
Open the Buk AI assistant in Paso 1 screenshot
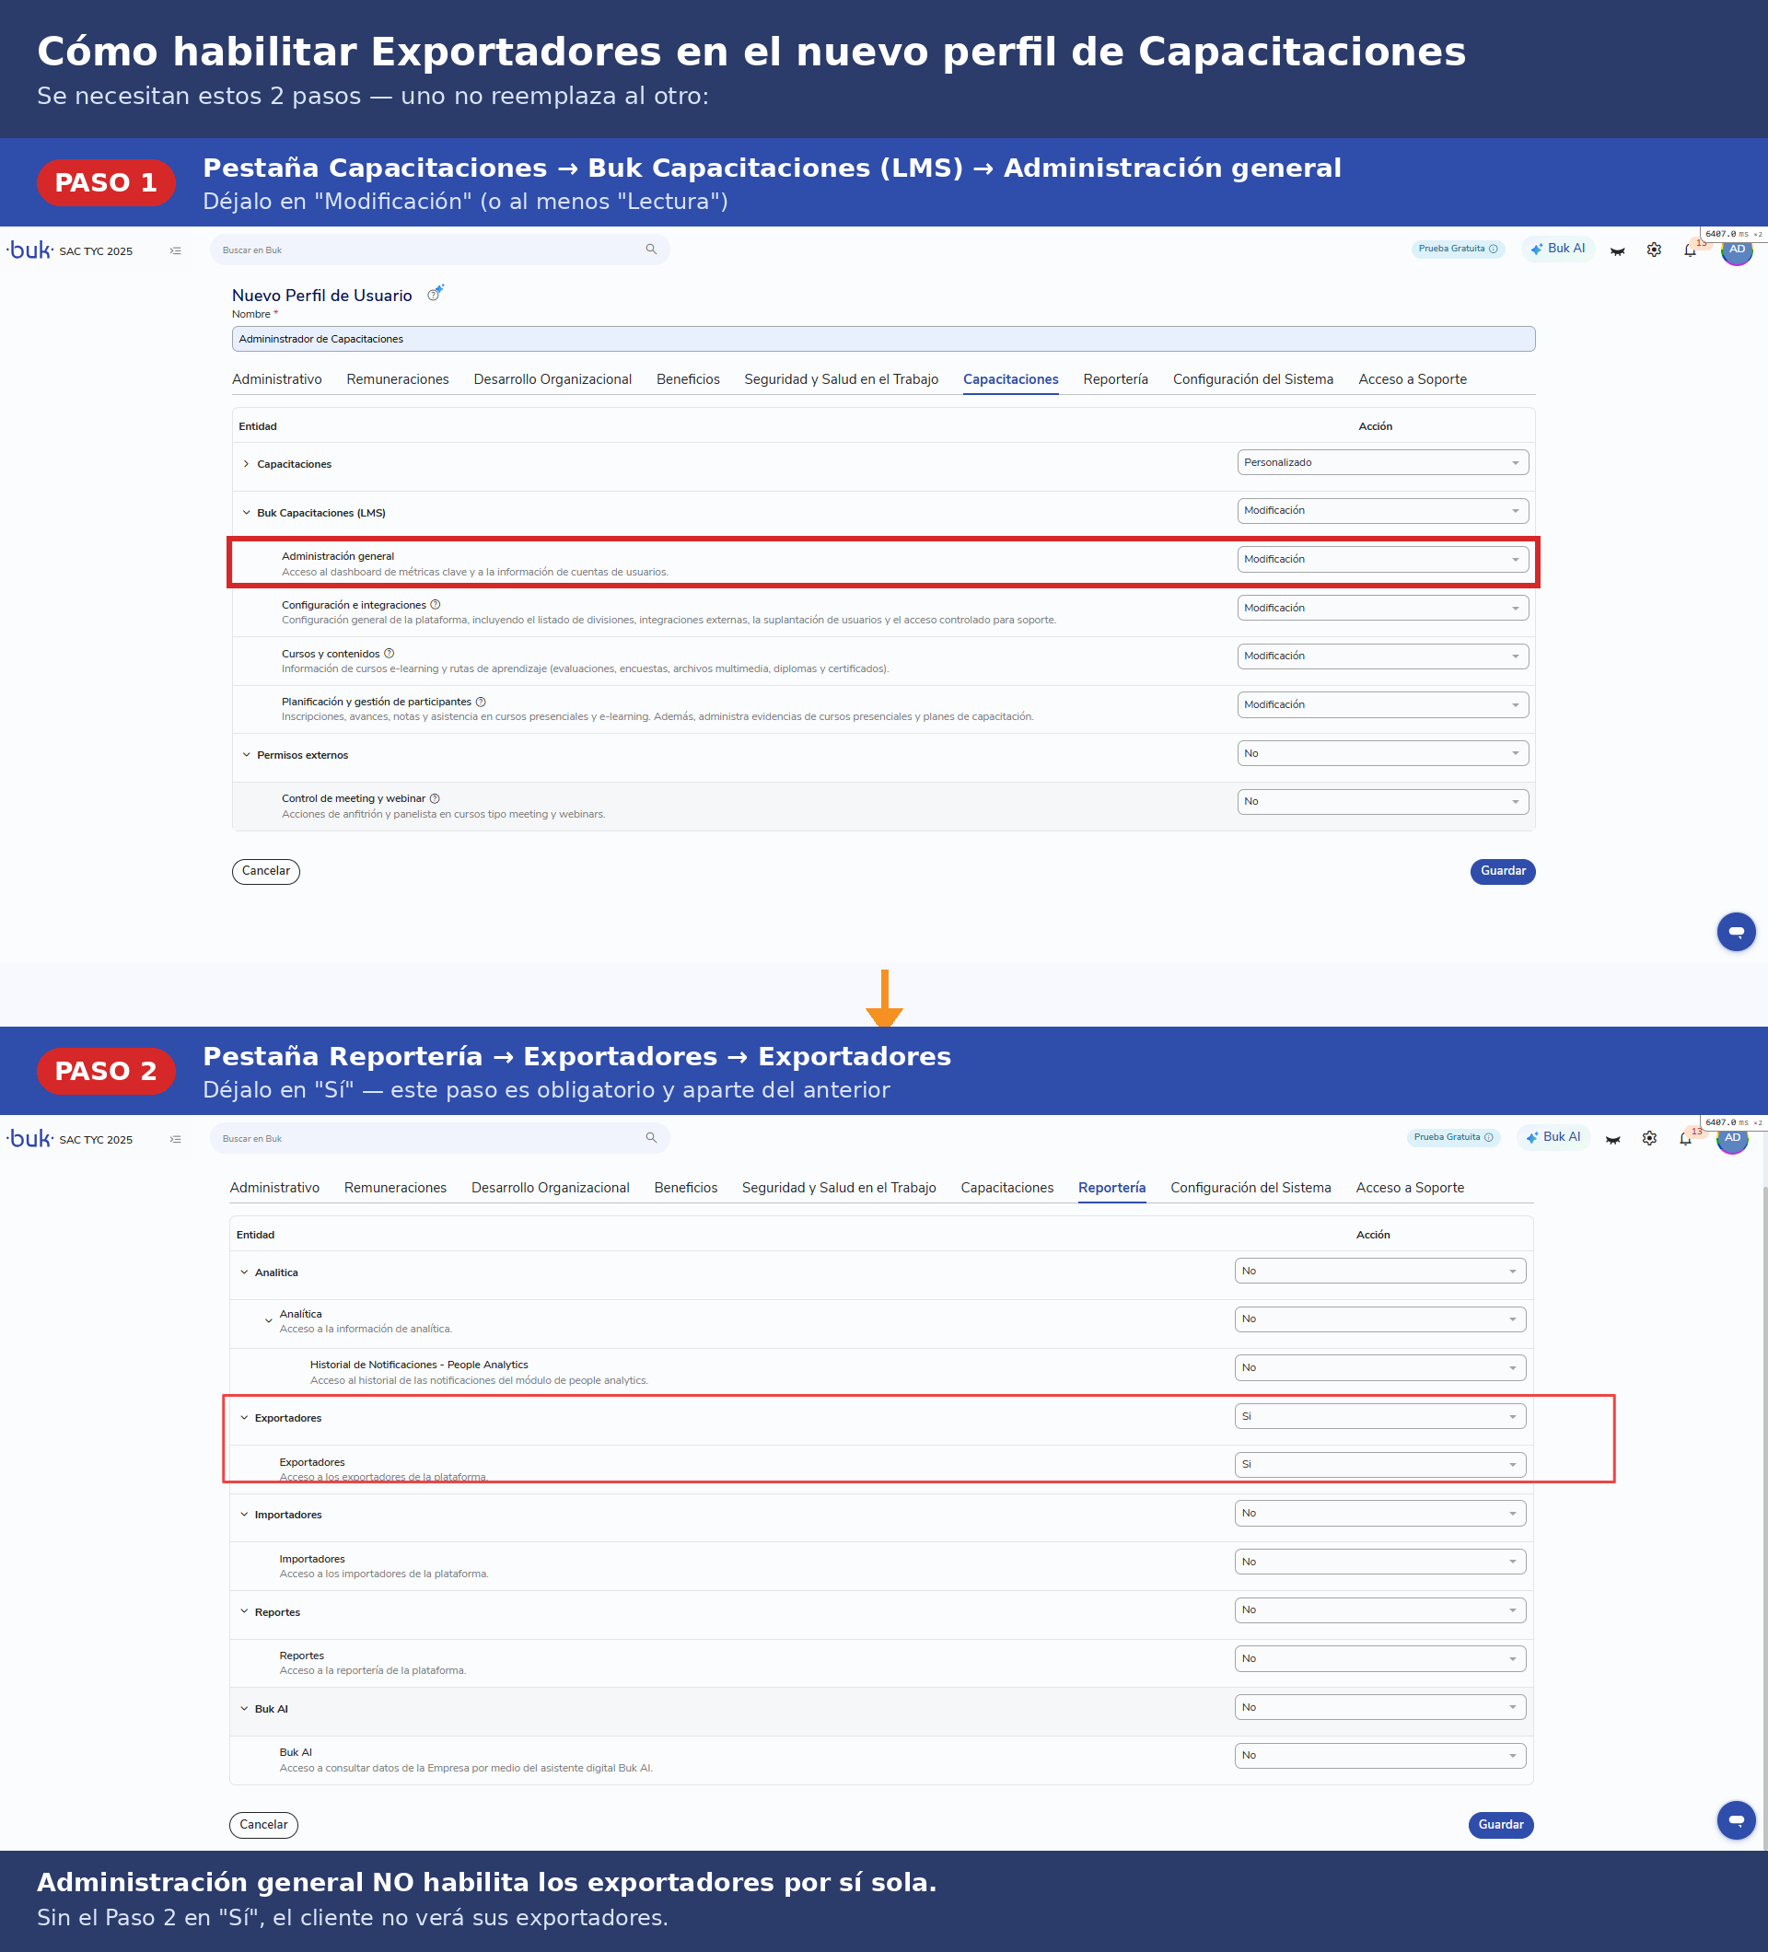pos(1557,249)
